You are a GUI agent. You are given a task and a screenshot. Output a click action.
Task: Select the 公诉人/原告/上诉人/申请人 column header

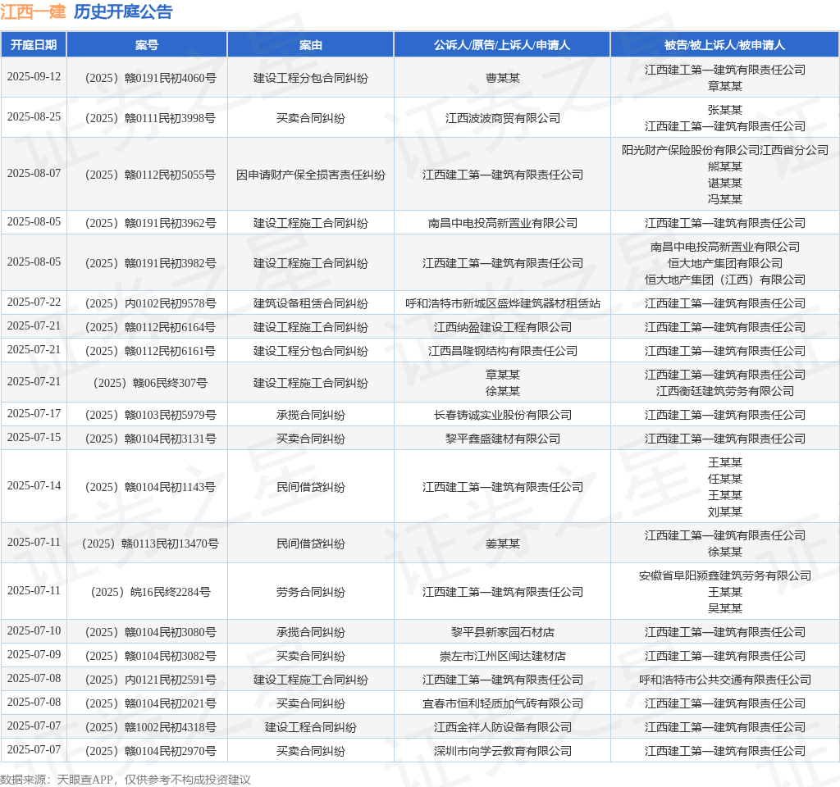pos(502,45)
